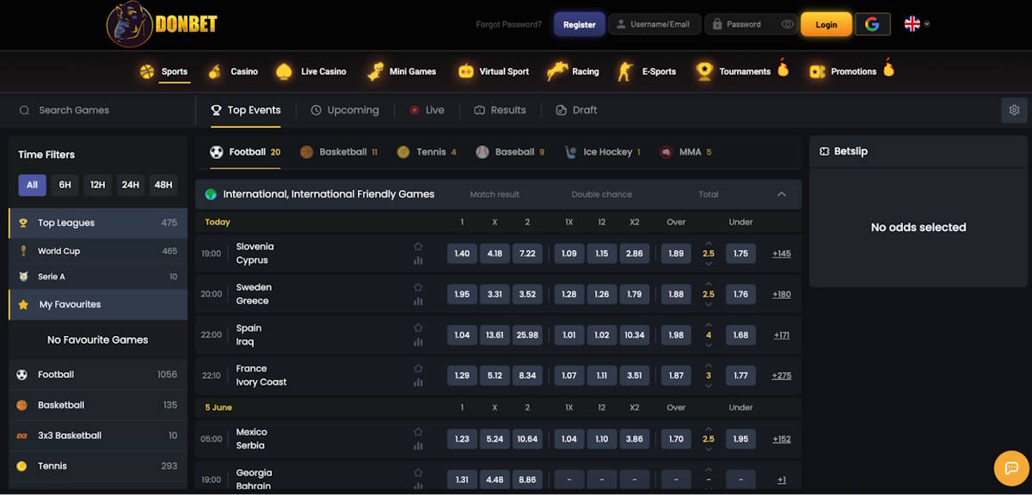Increase total line for Mexico vs Serbia

pyautogui.click(x=709, y=429)
